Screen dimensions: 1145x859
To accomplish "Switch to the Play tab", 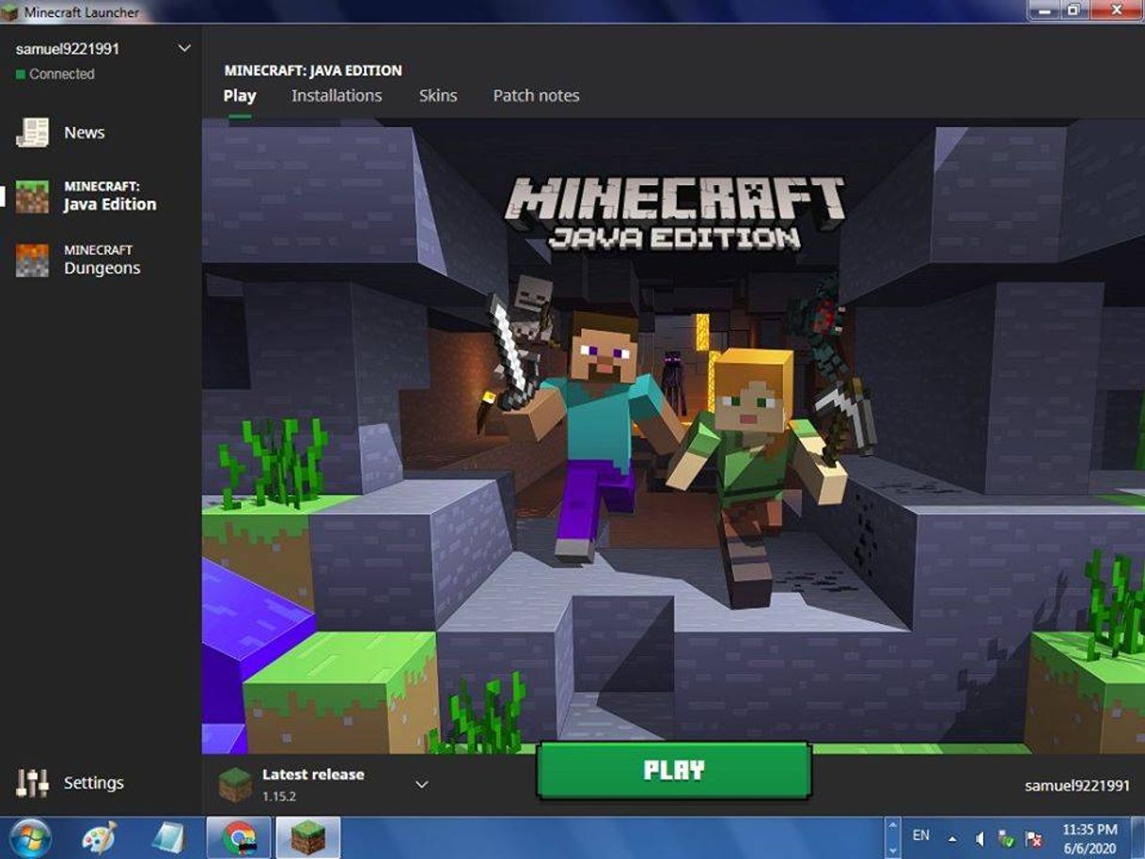I will 240,96.
